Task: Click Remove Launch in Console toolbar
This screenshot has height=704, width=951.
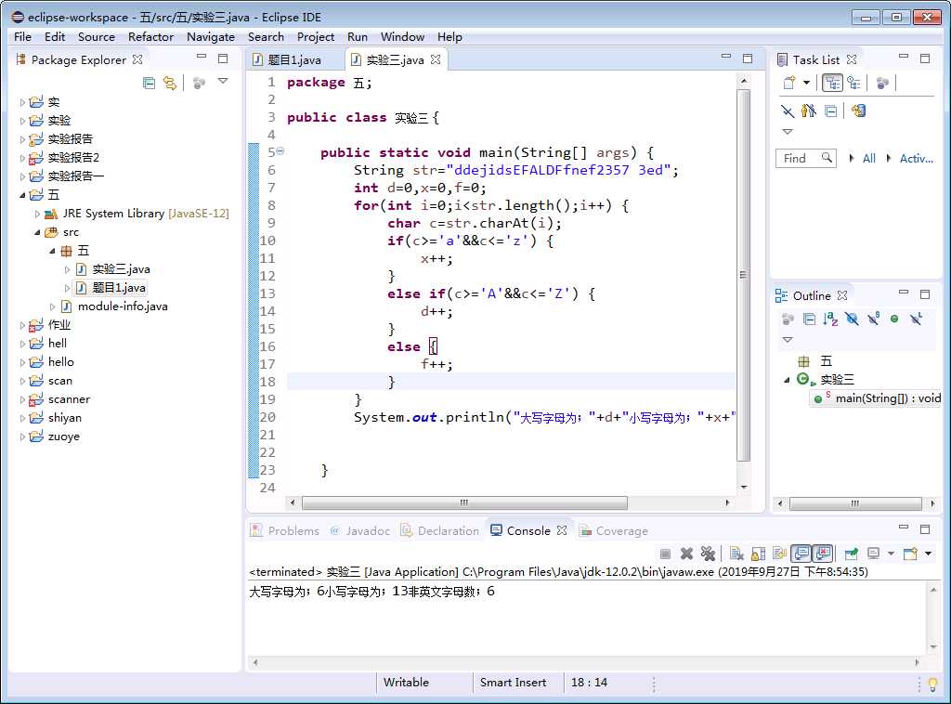Action: (x=686, y=554)
